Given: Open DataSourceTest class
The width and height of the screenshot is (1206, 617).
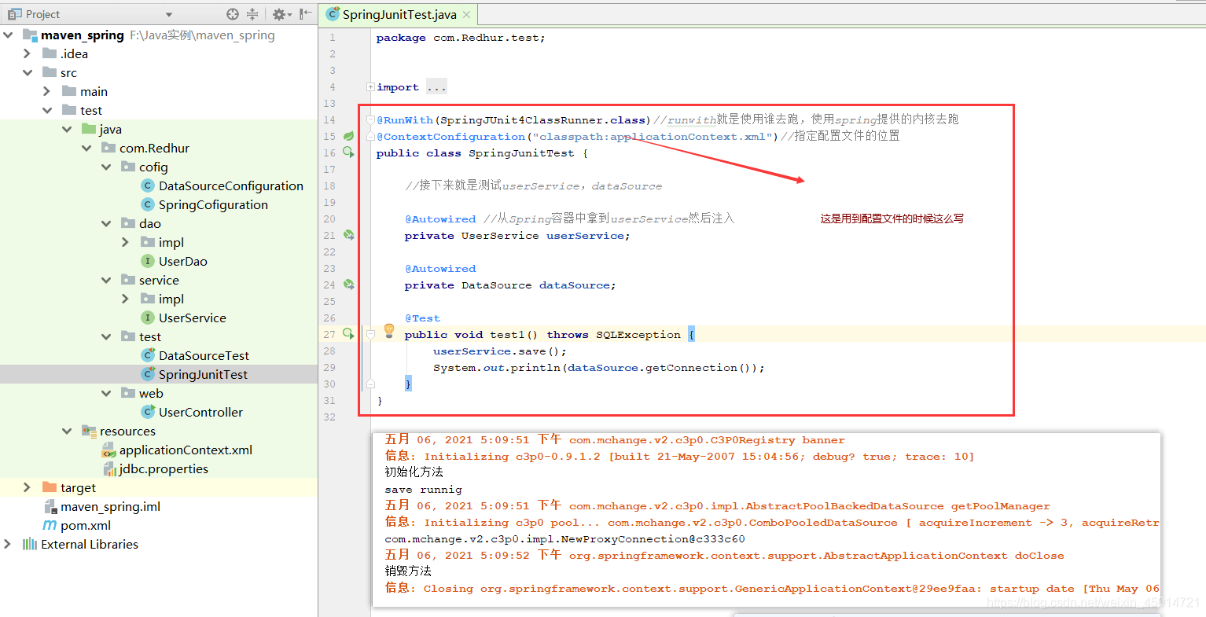Looking at the screenshot, I should click(x=204, y=355).
